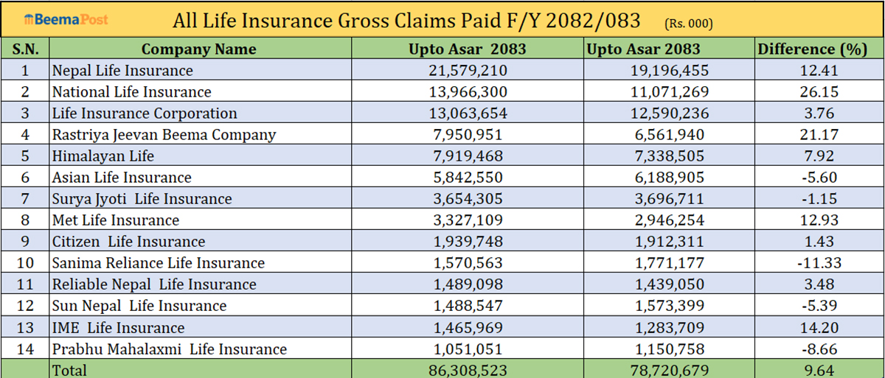Image resolution: width=885 pixels, height=378 pixels.
Task: Select the value 5,842,550
Action: coord(468,178)
